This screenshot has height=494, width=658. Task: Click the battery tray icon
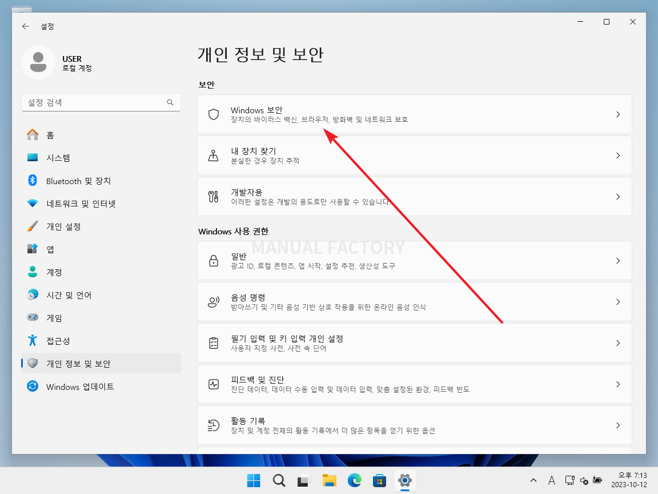click(597, 480)
